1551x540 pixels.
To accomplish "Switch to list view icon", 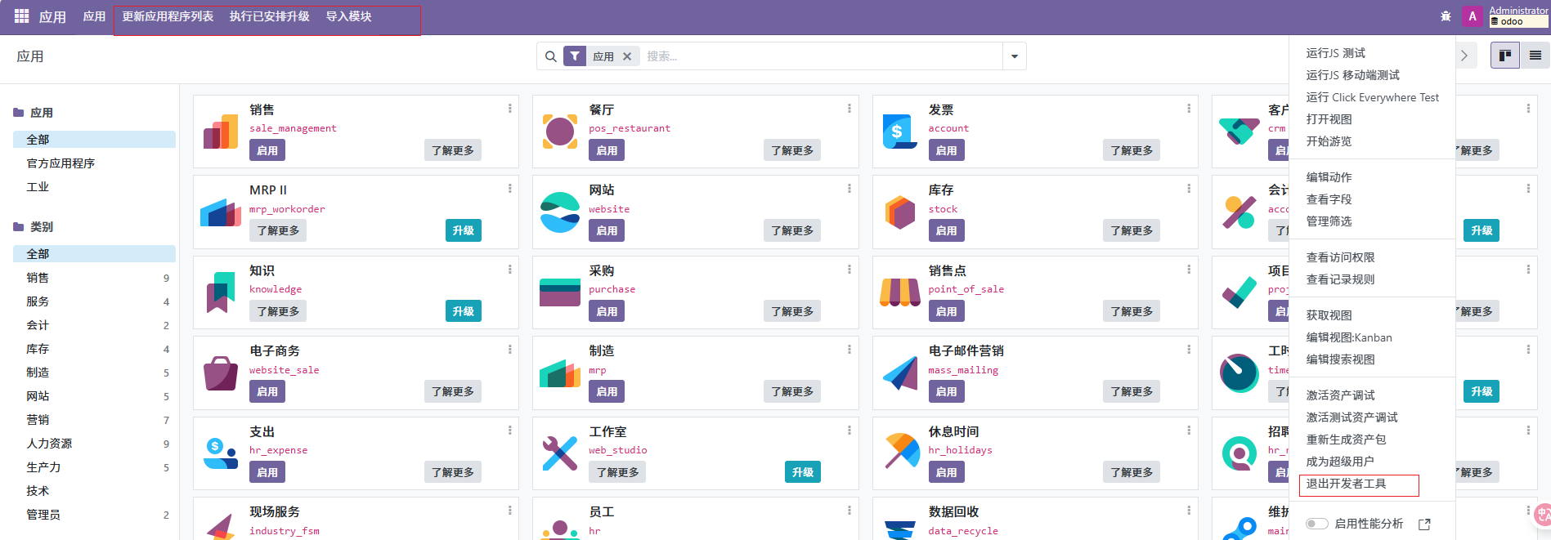I will [1535, 56].
